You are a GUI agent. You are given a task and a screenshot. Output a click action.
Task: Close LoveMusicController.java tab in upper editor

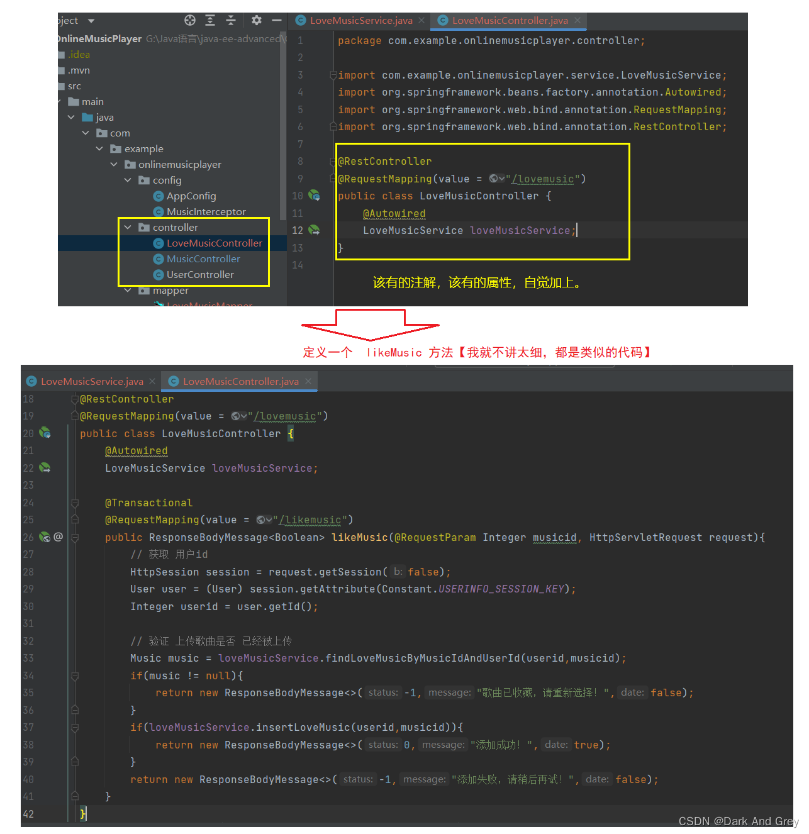tap(577, 21)
